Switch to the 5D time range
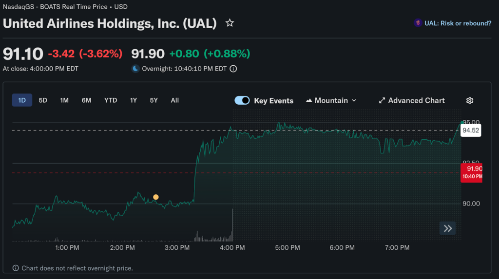The width and height of the screenshot is (499, 279). click(x=43, y=100)
